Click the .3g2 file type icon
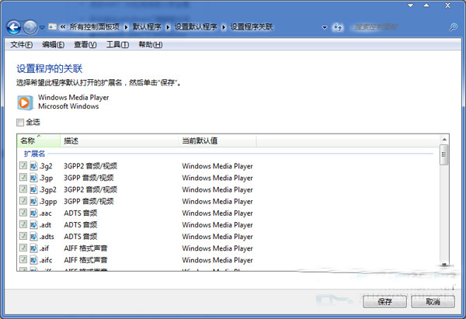 pyautogui.click(x=33, y=166)
